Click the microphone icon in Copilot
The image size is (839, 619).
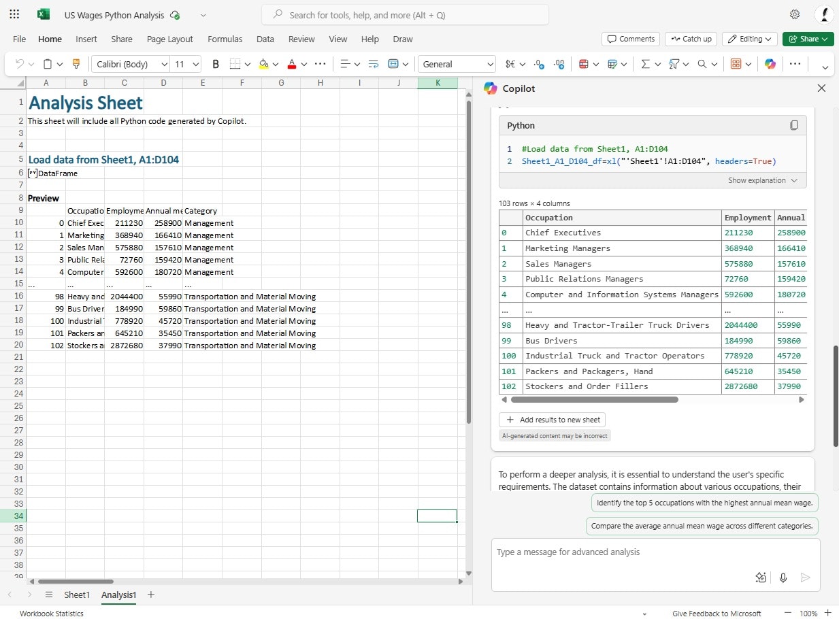(x=783, y=578)
